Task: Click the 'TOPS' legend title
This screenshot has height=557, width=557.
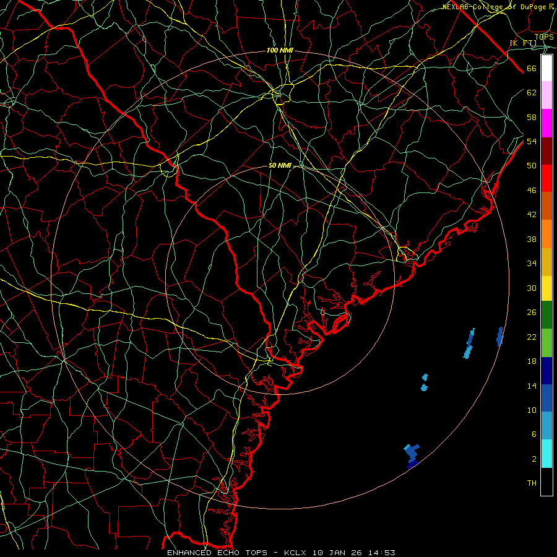Action: [x=544, y=37]
